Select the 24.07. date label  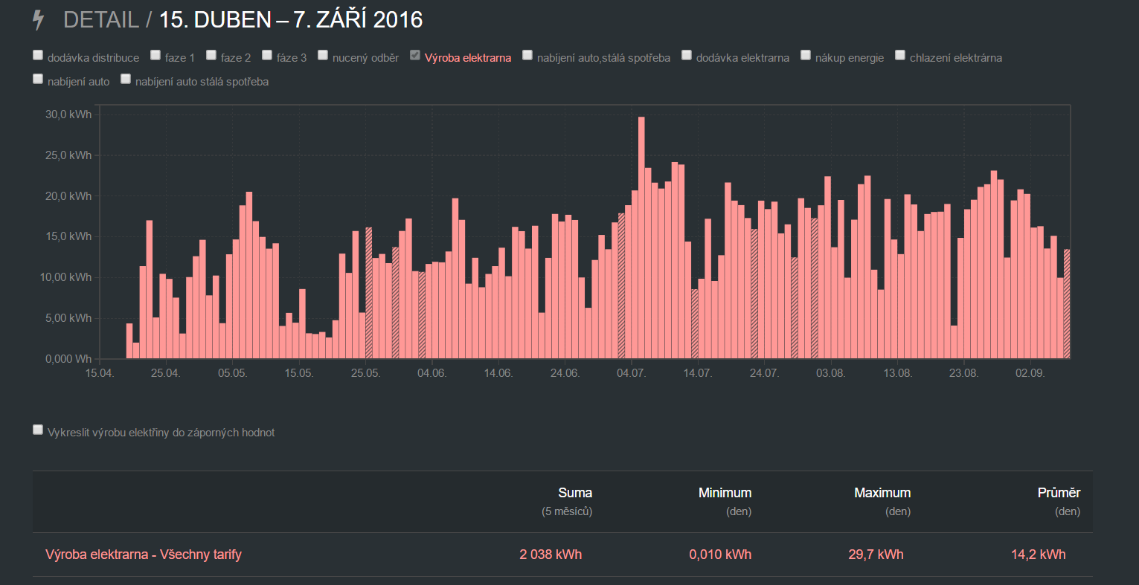[x=764, y=373]
